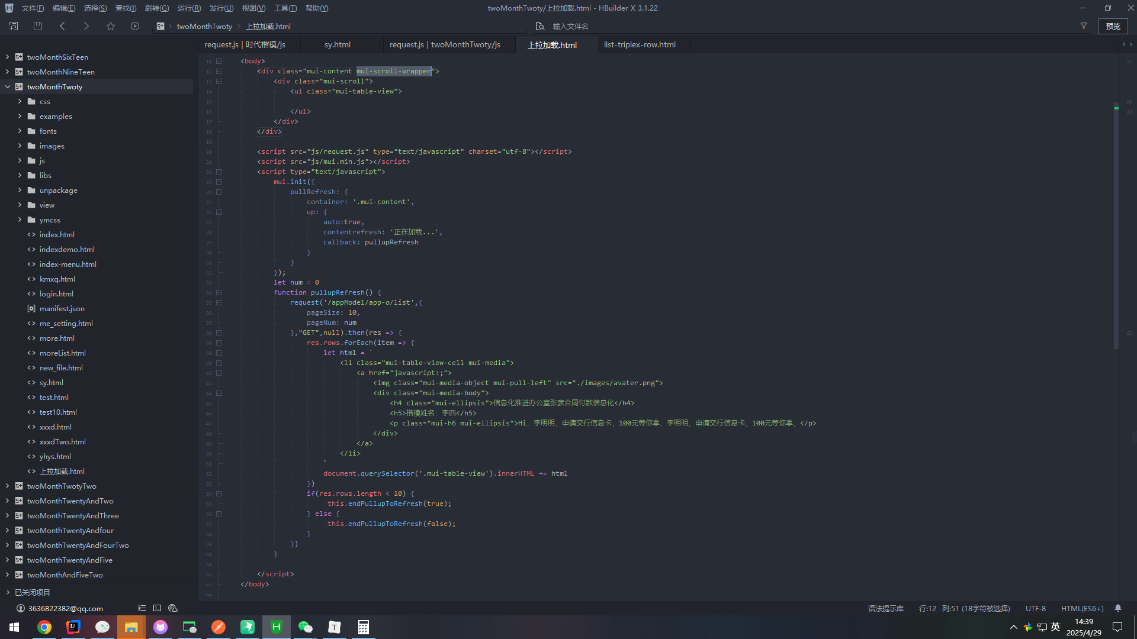Toggle fold marker at line 22
The height and width of the screenshot is (639, 1137).
[x=219, y=172]
